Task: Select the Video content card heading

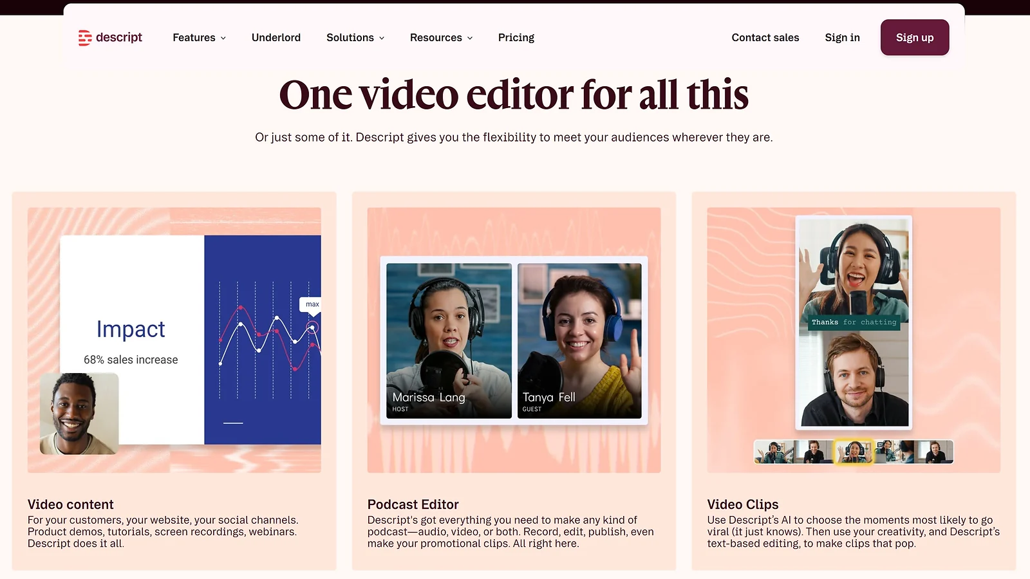Action: (71, 504)
